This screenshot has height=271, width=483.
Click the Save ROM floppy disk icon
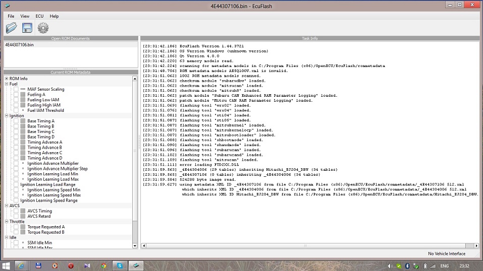[x=27, y=28]
